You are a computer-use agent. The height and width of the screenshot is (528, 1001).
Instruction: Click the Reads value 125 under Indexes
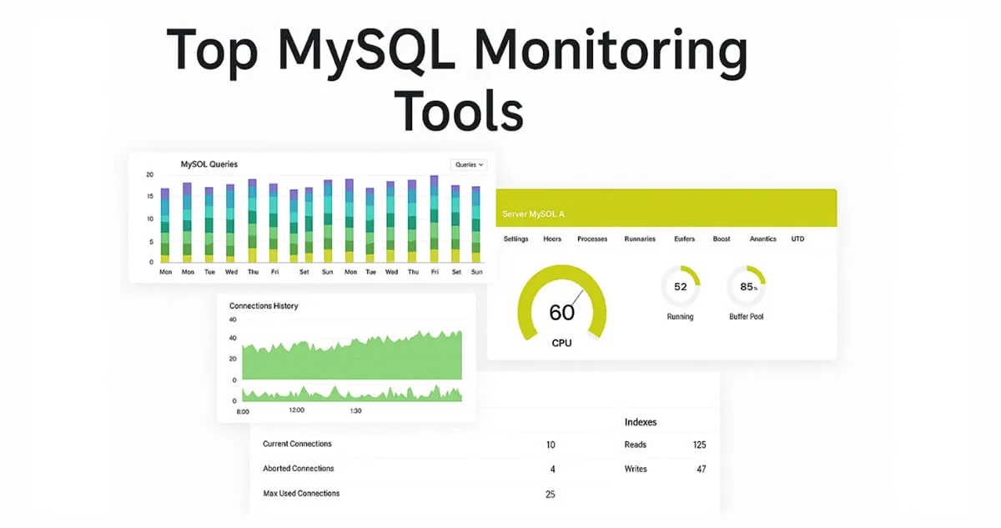tap(699, 445)
